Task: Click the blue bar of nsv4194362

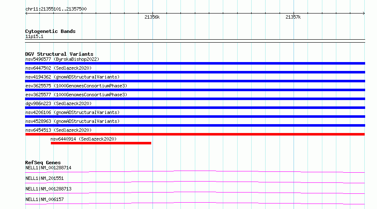Action: pyautogui.click(x=195, y=81)
